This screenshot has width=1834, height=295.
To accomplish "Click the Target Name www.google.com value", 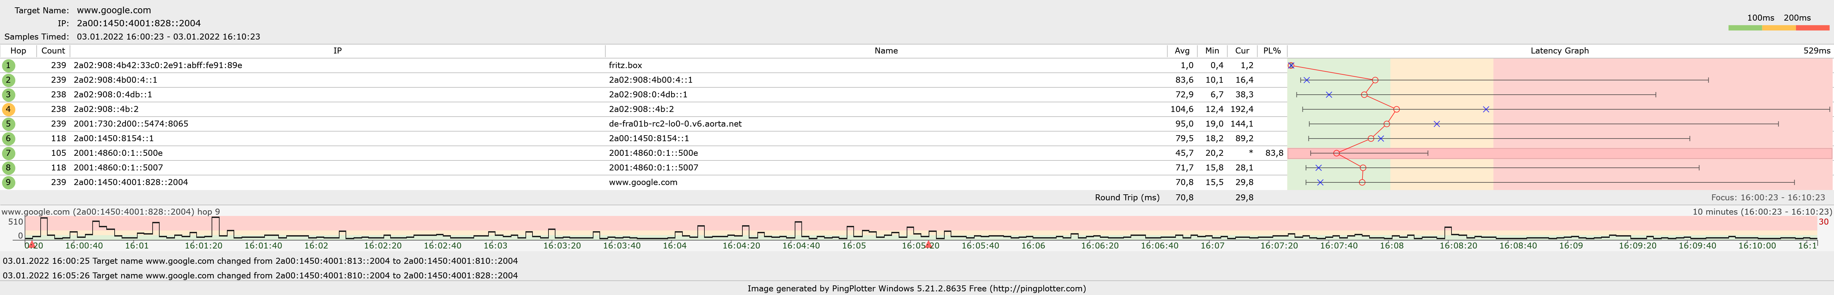I will (114, 10).
